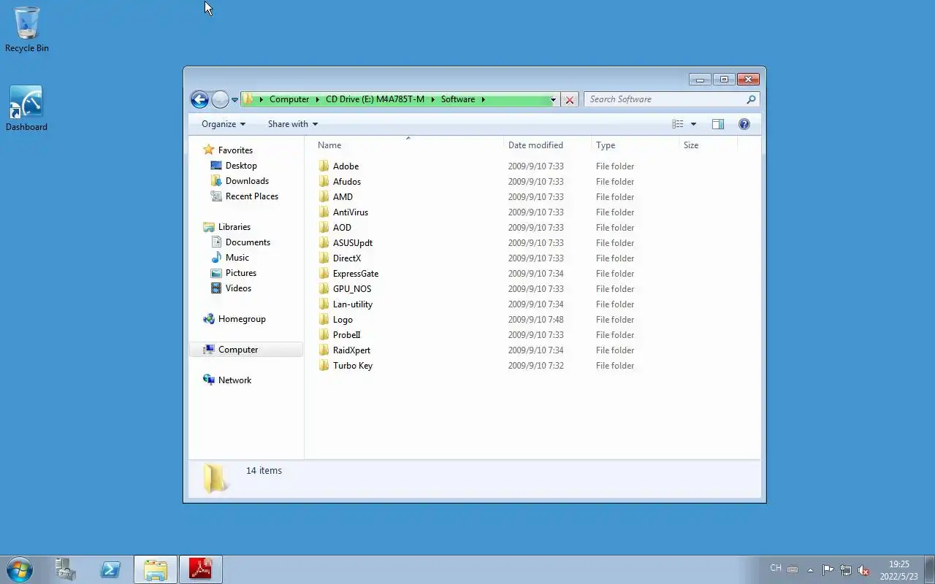Click into the Search Software field
The height and width of the screenshot is (584, 935).
[665, 99]
